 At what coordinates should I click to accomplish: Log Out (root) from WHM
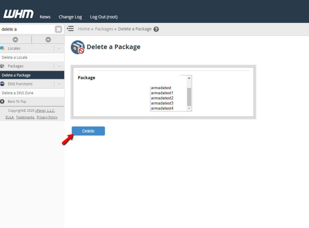click(x=104, y=17)
